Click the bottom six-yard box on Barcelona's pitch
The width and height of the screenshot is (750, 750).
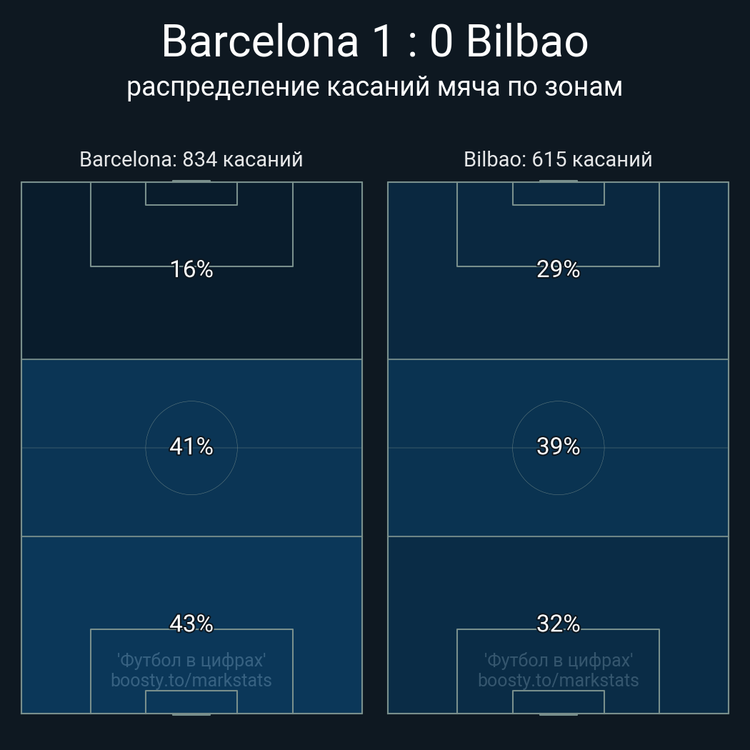(191, 702)
